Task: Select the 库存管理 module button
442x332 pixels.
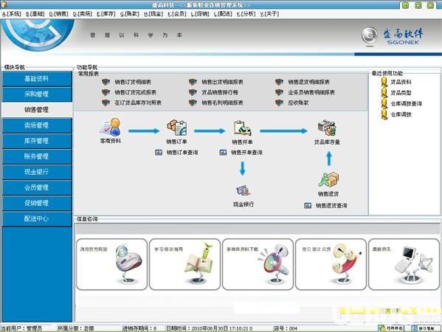Action: 37,141
